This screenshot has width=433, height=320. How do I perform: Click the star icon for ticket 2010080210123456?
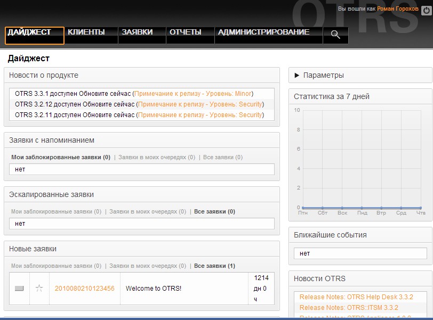(x=39, y=288)
